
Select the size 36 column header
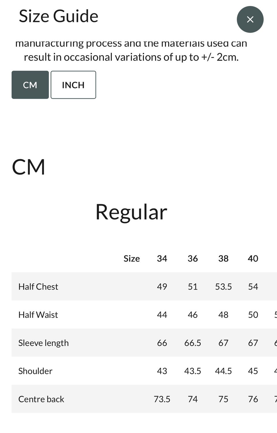(x=193, y=258)
